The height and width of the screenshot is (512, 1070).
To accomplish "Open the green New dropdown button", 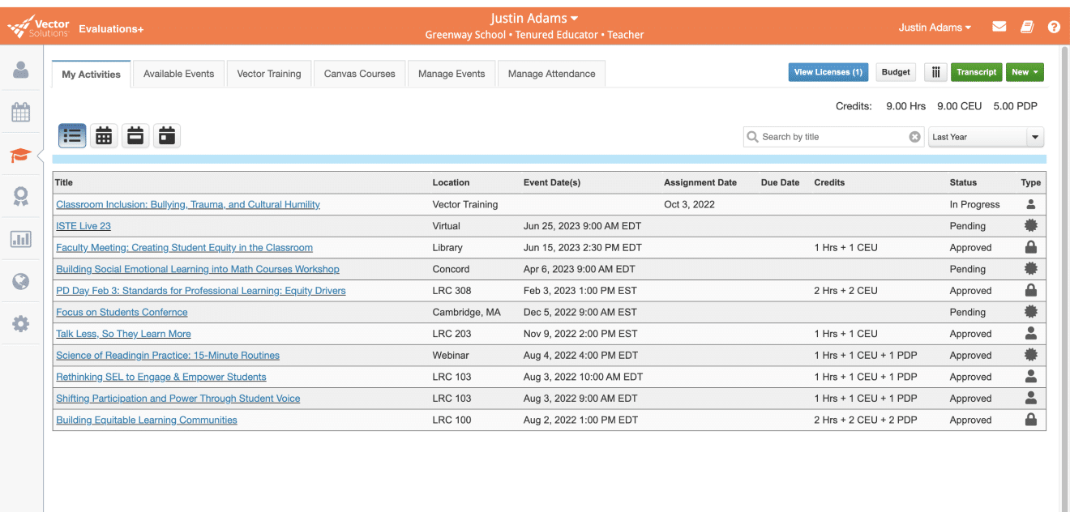I will point(1025,72).
